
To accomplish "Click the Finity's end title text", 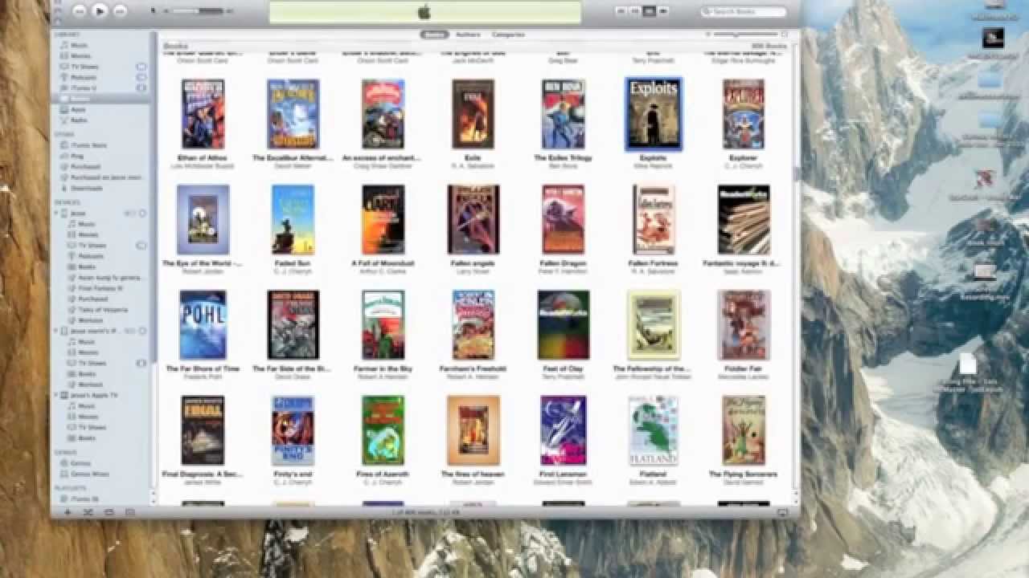I will [x=293, y=474].
